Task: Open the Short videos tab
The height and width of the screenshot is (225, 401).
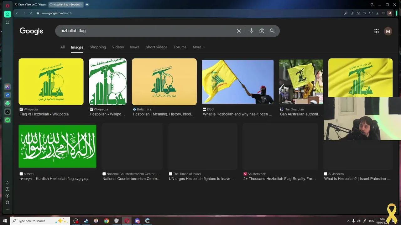Action: pyautogui.click(x=157, y=47)
